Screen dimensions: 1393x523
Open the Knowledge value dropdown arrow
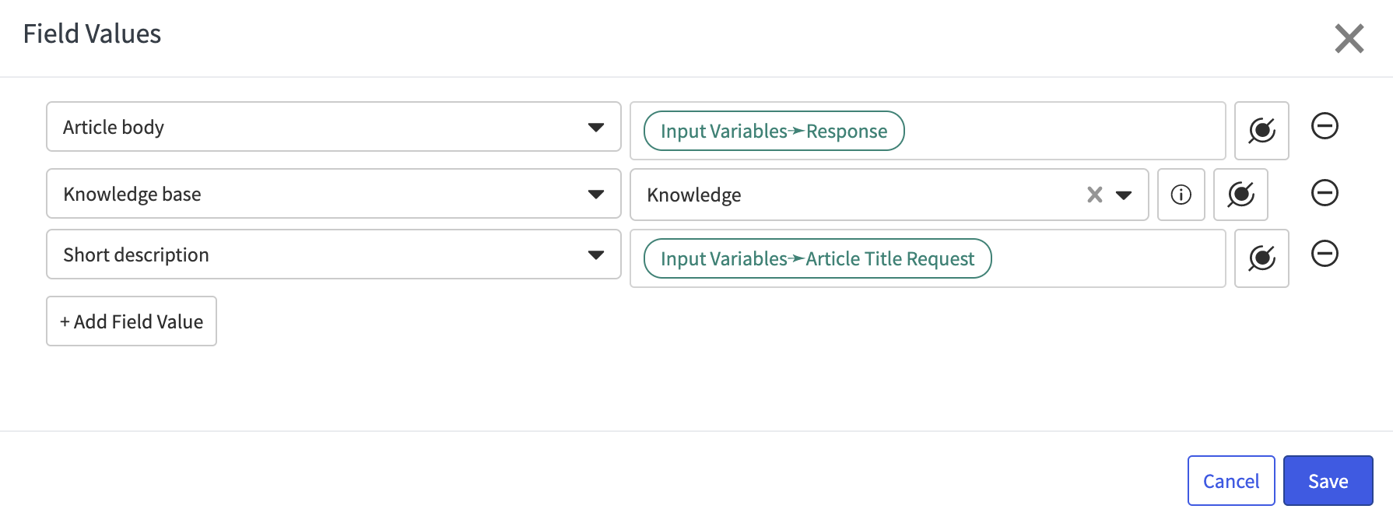(x=1124, y=195)
